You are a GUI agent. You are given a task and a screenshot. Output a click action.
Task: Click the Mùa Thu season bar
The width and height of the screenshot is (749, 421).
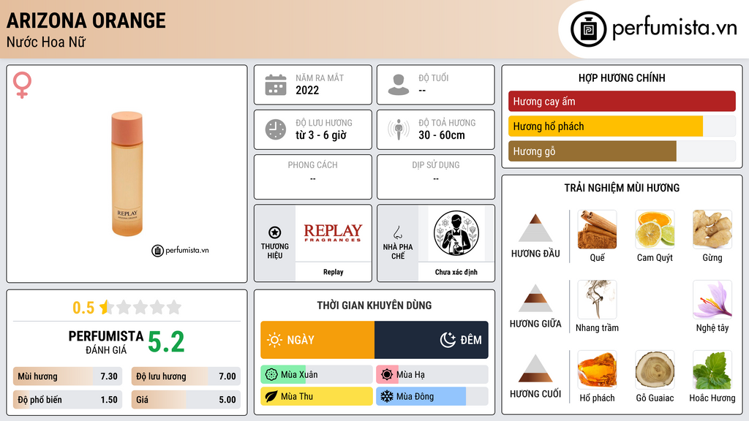(x=317, y=396)
